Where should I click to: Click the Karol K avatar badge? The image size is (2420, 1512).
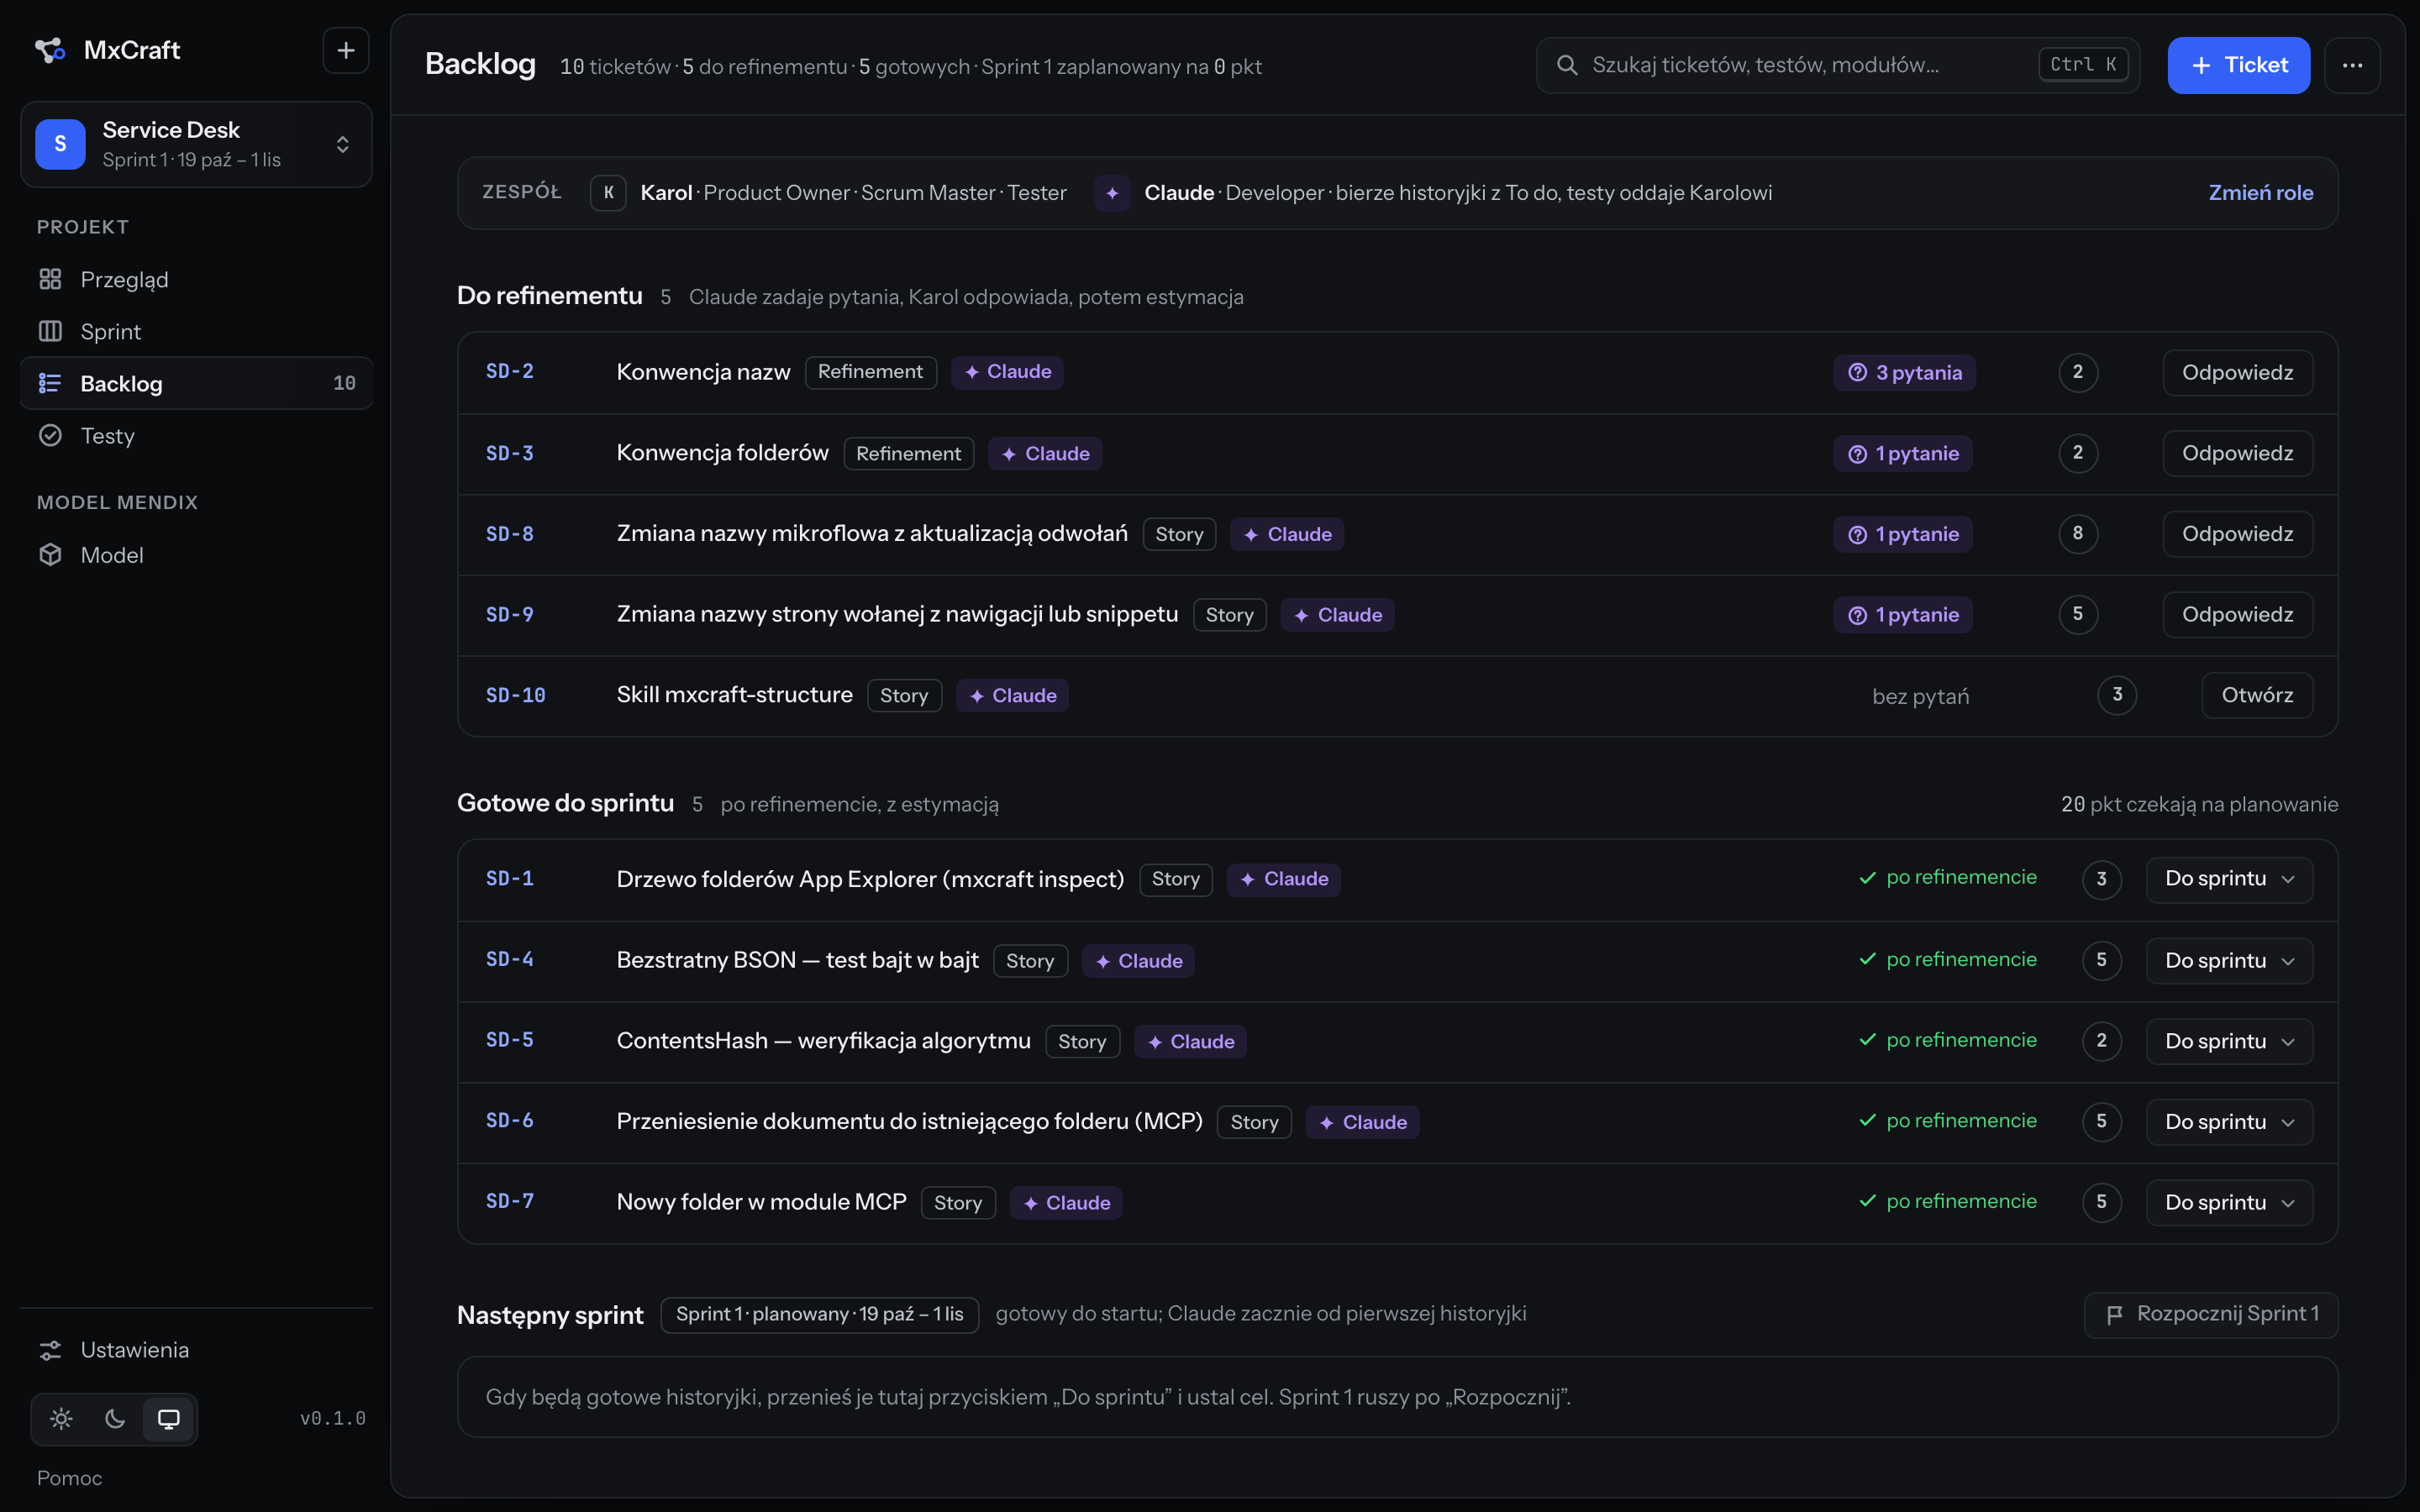(x=608, y=192)
